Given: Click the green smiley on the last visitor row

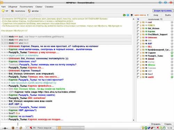Looking at the screenshot, I should (x=172, y=77).
